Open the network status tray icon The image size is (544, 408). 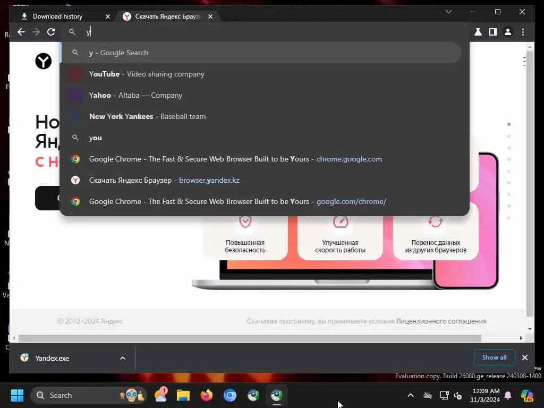[444, 395]
